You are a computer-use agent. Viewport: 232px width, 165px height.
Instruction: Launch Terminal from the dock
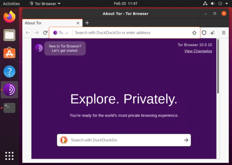point(9,108)
